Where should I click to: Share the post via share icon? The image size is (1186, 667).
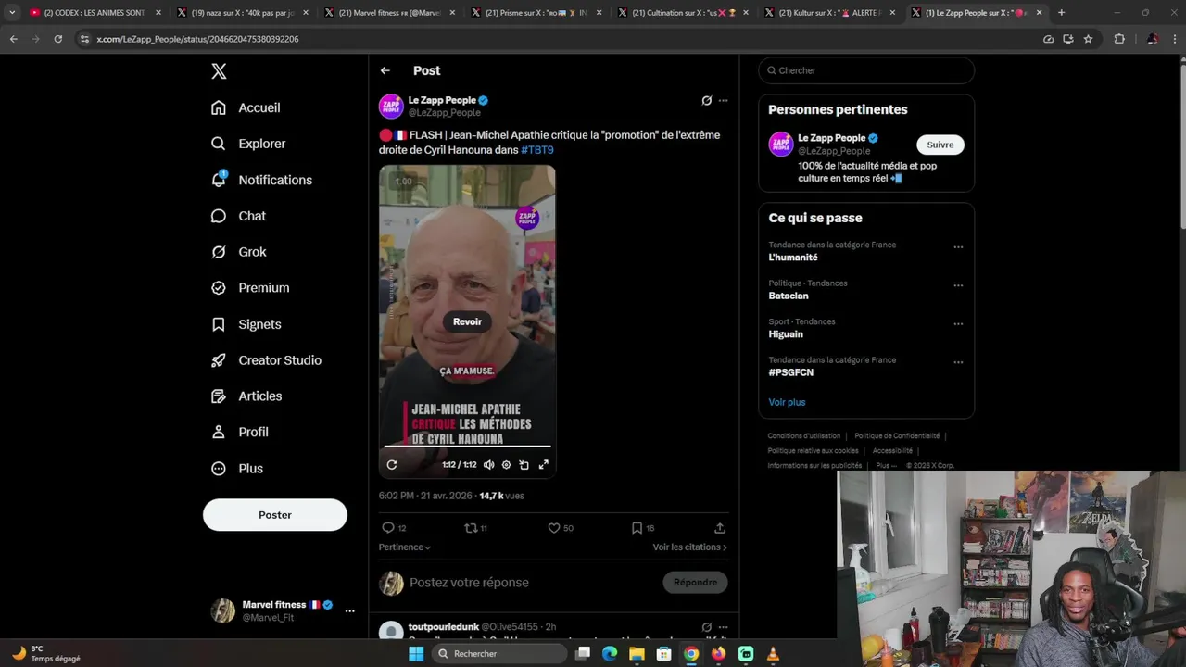coord(720,528)
